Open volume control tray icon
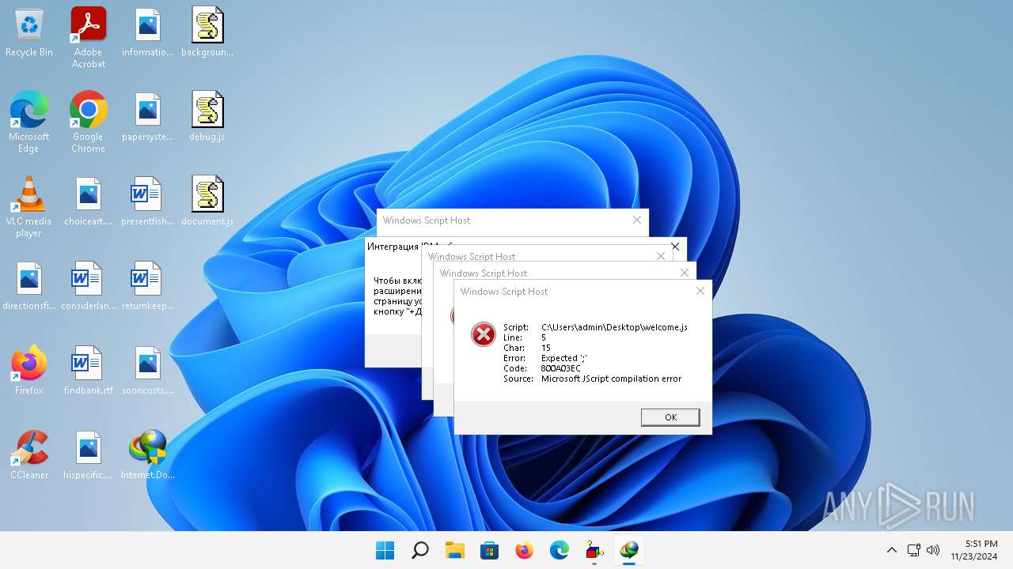The height and width of the screenshot is (569, 1013). 933,550
